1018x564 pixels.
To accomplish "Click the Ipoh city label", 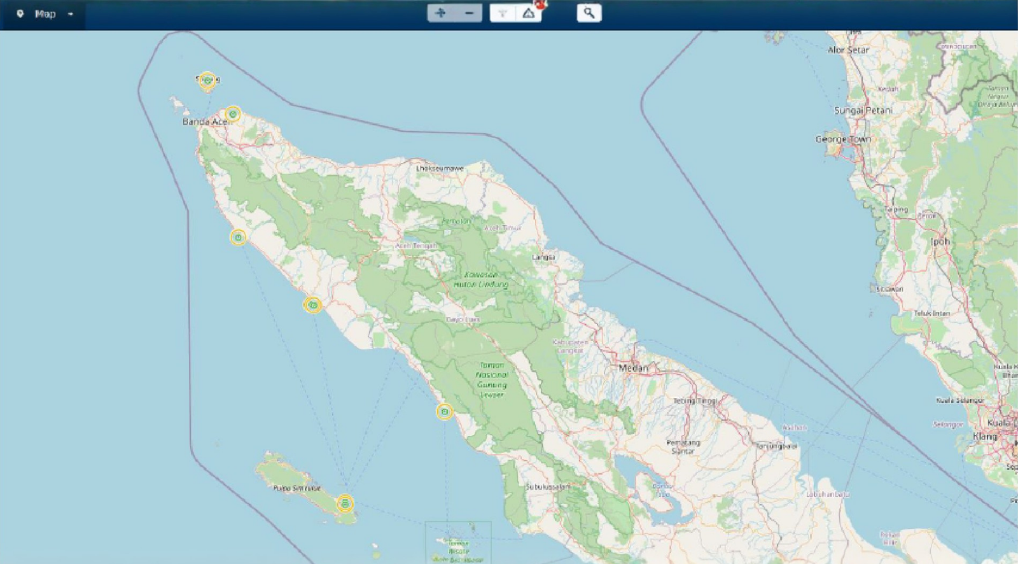I will coord(940,242).
